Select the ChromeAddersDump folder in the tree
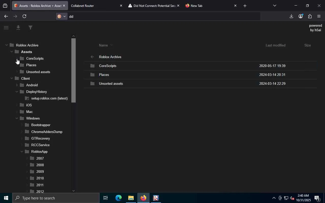The image size is (325, 203). tap(47, 132)
